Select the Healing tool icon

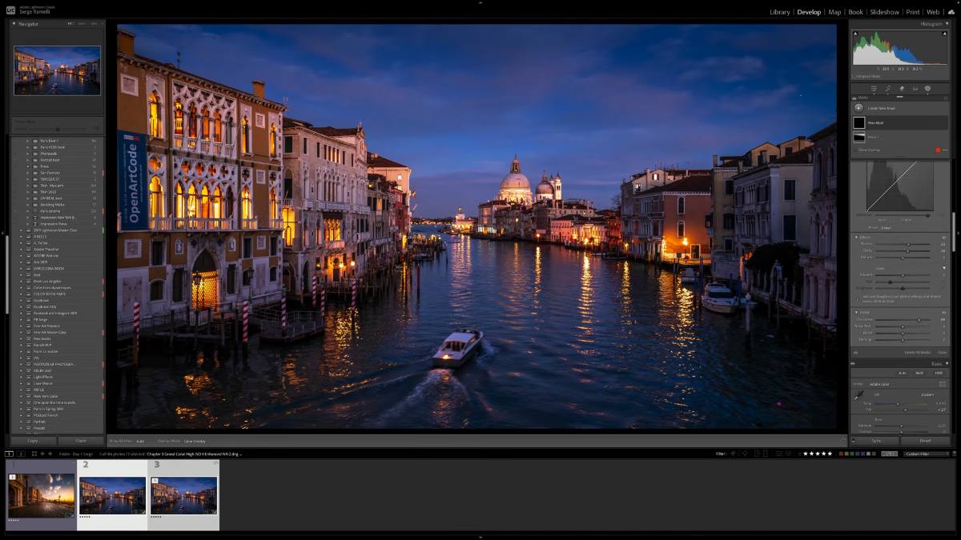coord(902,89)
